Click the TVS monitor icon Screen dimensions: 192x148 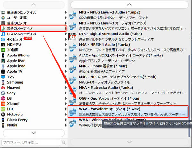point(3,77)
